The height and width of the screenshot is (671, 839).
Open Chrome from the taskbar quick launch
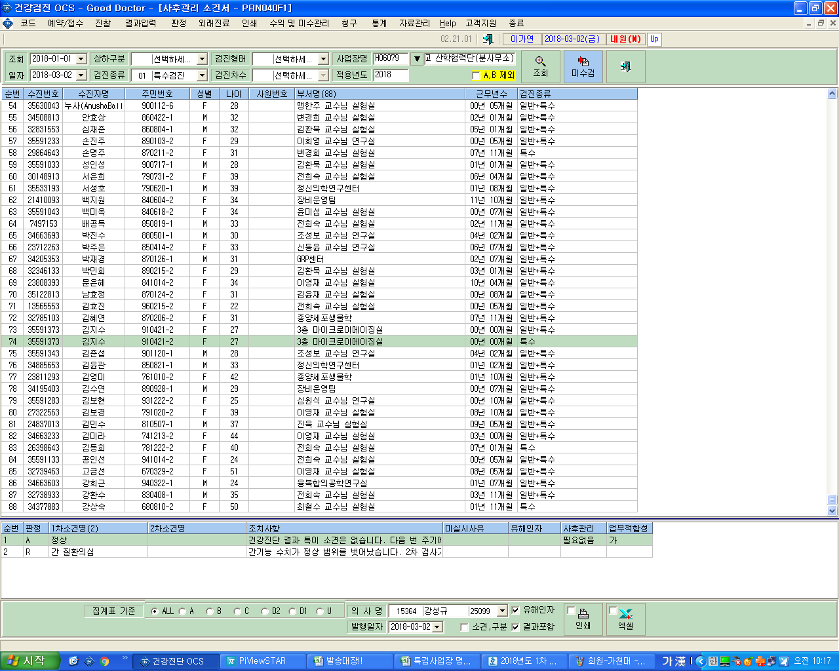[x=104, y=661]
